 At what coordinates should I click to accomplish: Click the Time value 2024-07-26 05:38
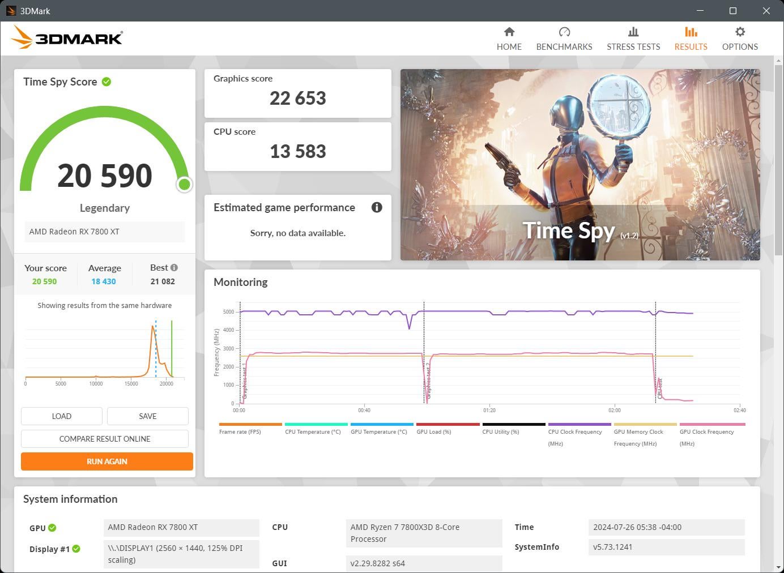(x=666, y=527)
